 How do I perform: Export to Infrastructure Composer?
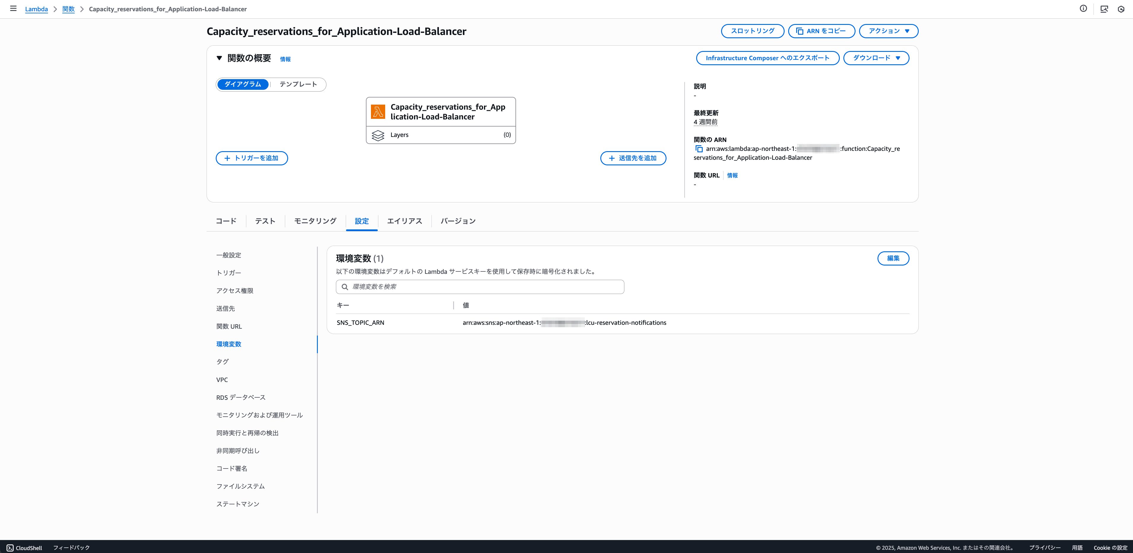(x=767, y=58)
